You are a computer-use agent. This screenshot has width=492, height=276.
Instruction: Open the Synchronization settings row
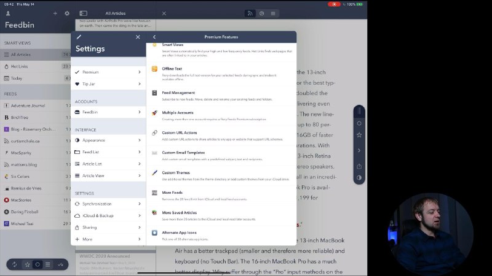point(108,204)
